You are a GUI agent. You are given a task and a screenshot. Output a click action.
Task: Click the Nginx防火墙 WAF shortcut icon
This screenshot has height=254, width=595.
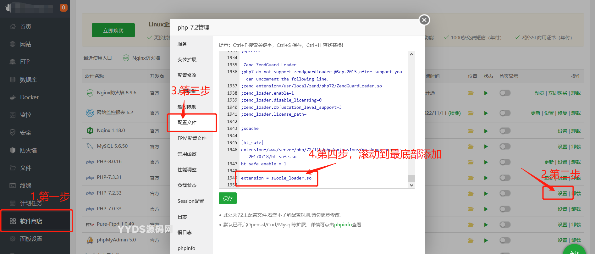tap(126, 58)
